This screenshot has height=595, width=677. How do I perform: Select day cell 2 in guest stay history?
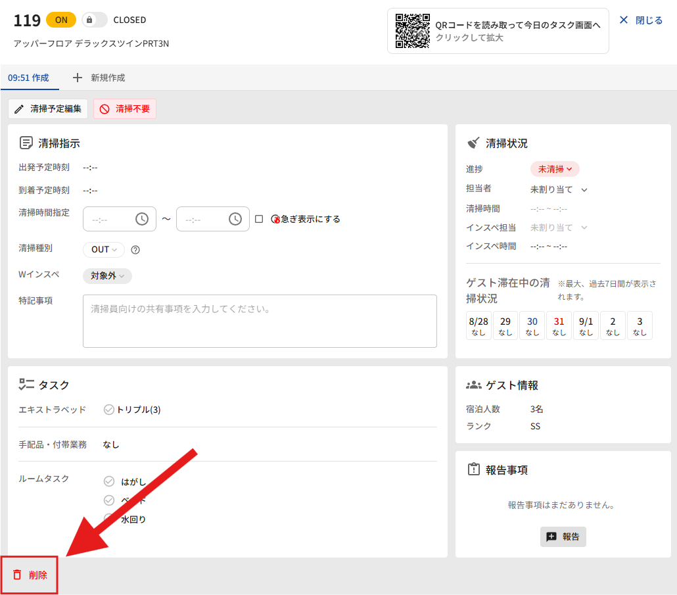[613, 326]
